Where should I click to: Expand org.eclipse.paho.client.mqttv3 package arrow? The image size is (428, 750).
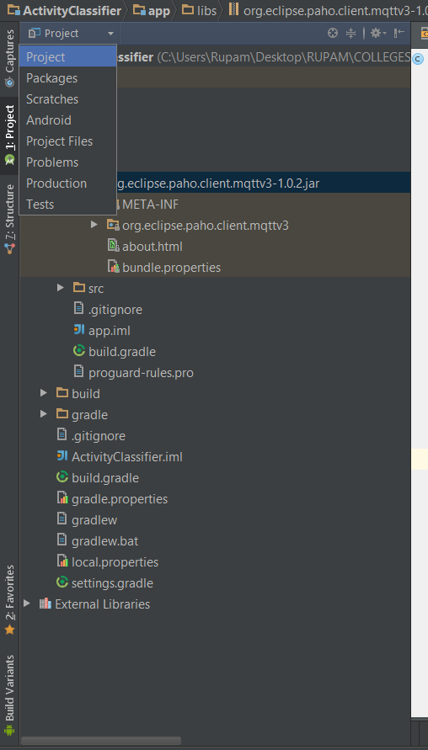click(94, 225)
